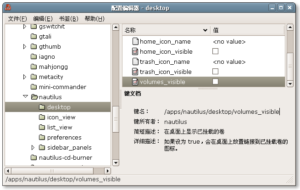Click the home_icon_name string key icon
This screenshot has height=190, width=300.
click(x=135, y=41)
